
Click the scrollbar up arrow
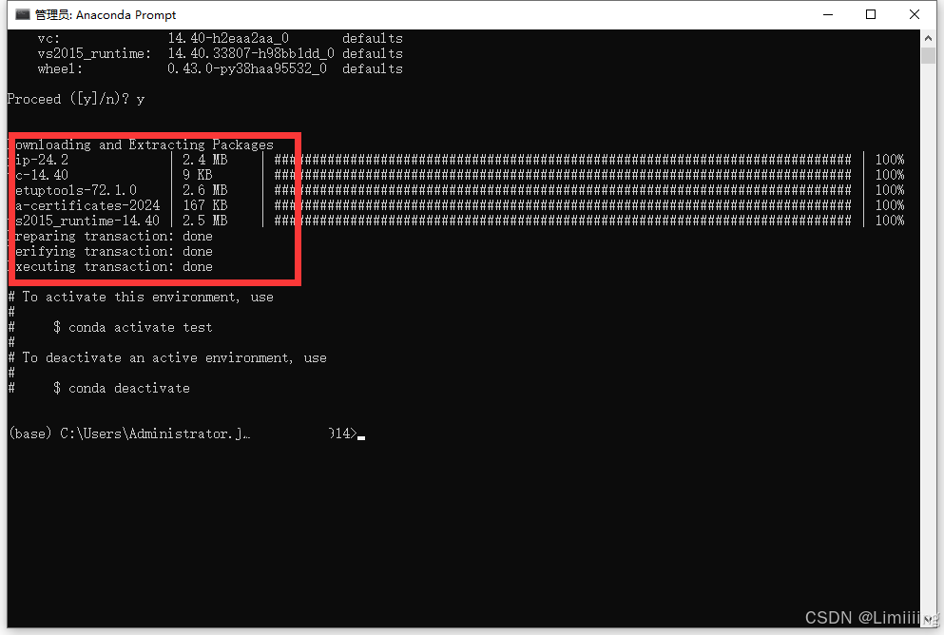(x=928, y=38)
